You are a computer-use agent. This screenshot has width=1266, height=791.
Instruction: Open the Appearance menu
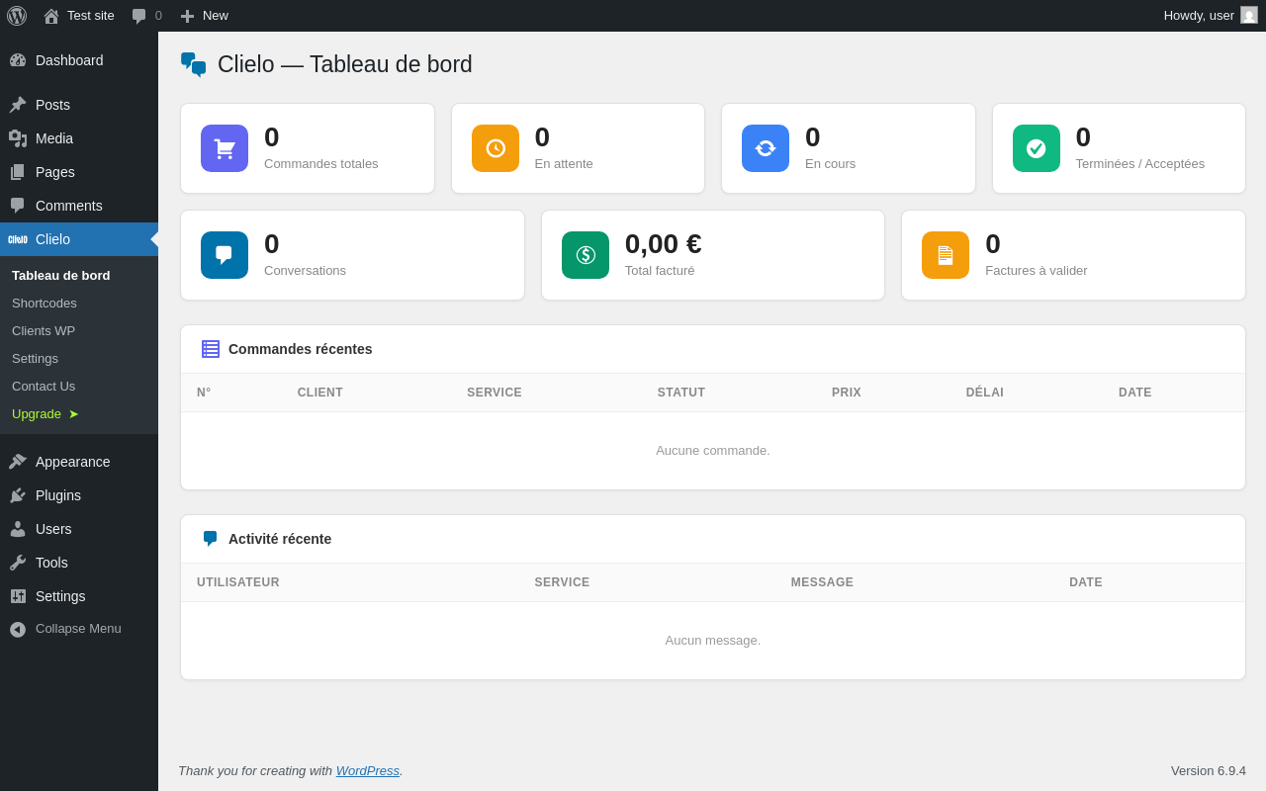tap(79, 462)
